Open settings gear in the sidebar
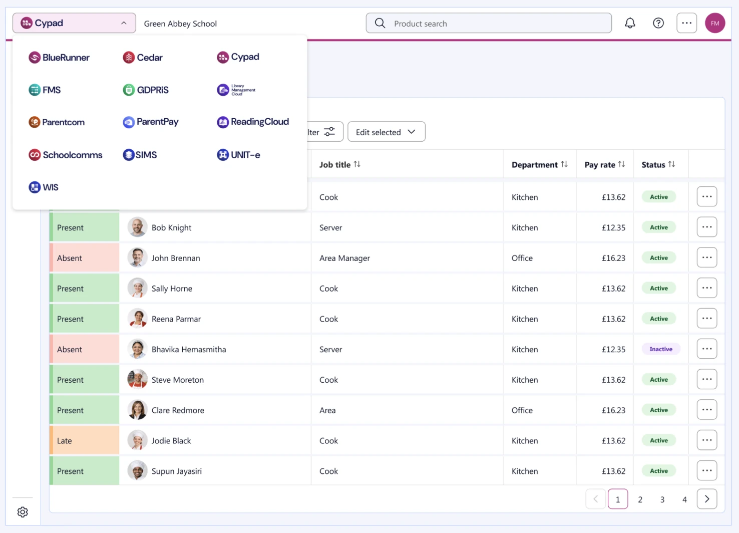Screen dimensions: 739x533 point(23,512)
